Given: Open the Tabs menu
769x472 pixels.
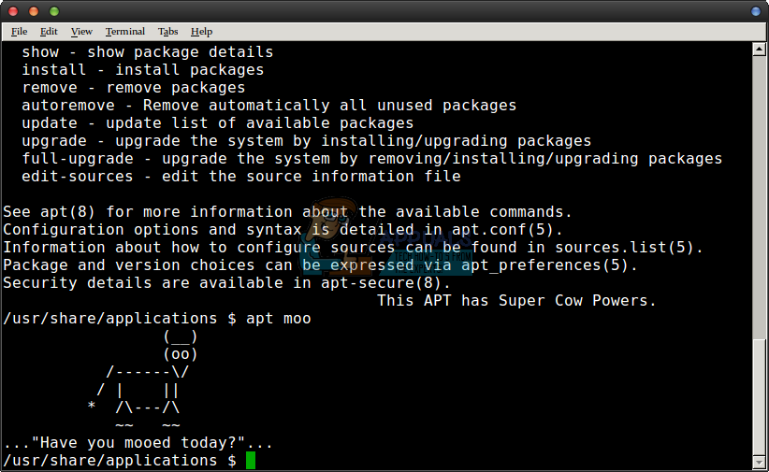Looking at the screenshot, I should [x=167, y=32].
